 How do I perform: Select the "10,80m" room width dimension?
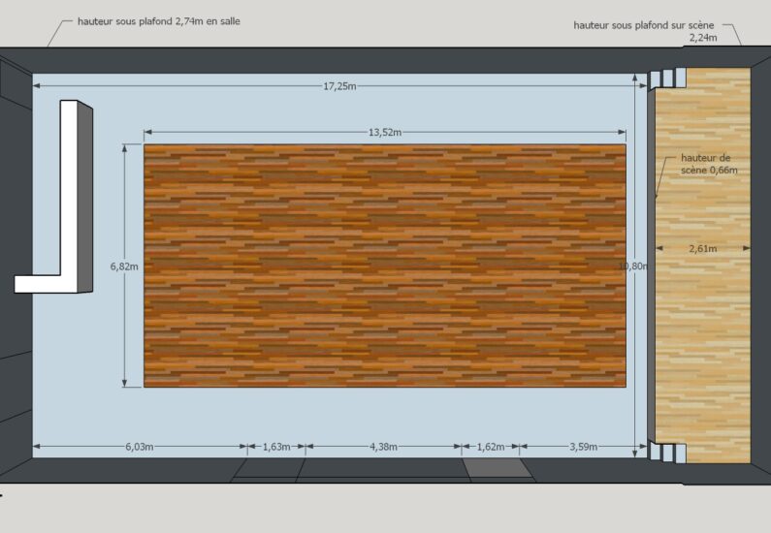pyautogui.click(x=633, y=266)
